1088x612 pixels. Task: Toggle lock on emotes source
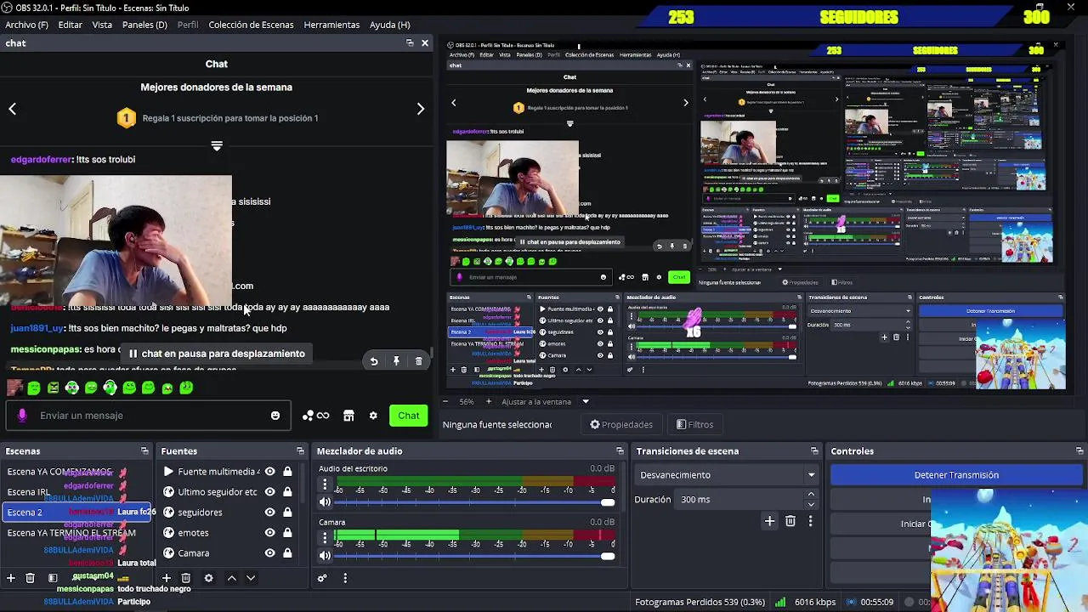(x=287, y=533)
